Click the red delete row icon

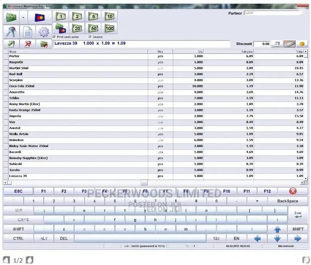click(x=28, y=44)
